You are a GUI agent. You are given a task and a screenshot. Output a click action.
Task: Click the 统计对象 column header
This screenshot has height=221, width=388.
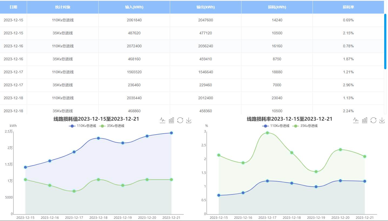click(63, 7)
